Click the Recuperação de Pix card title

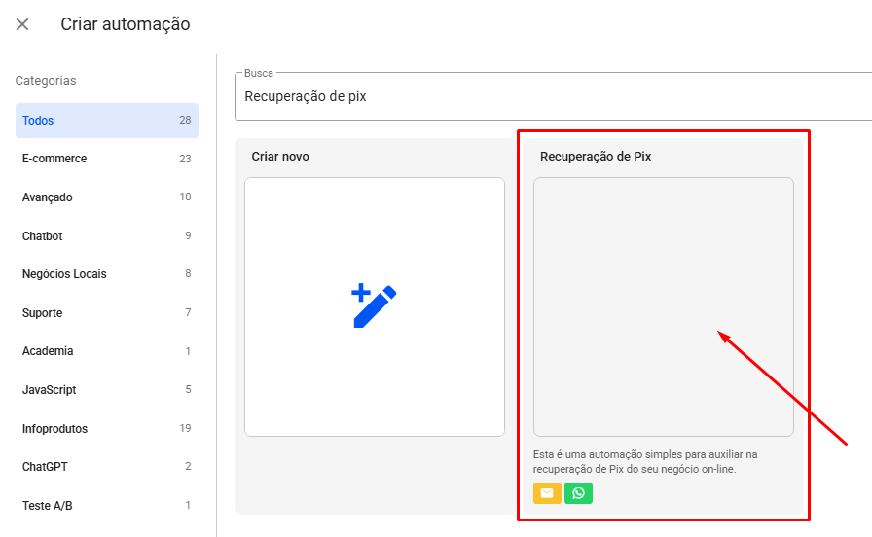pos(595,157)
